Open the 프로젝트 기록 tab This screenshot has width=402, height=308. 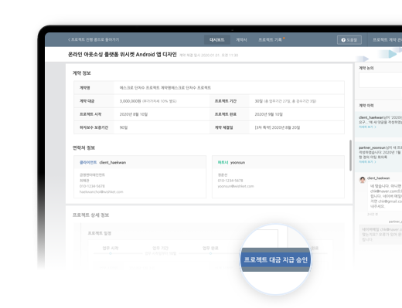click(271, 40)
